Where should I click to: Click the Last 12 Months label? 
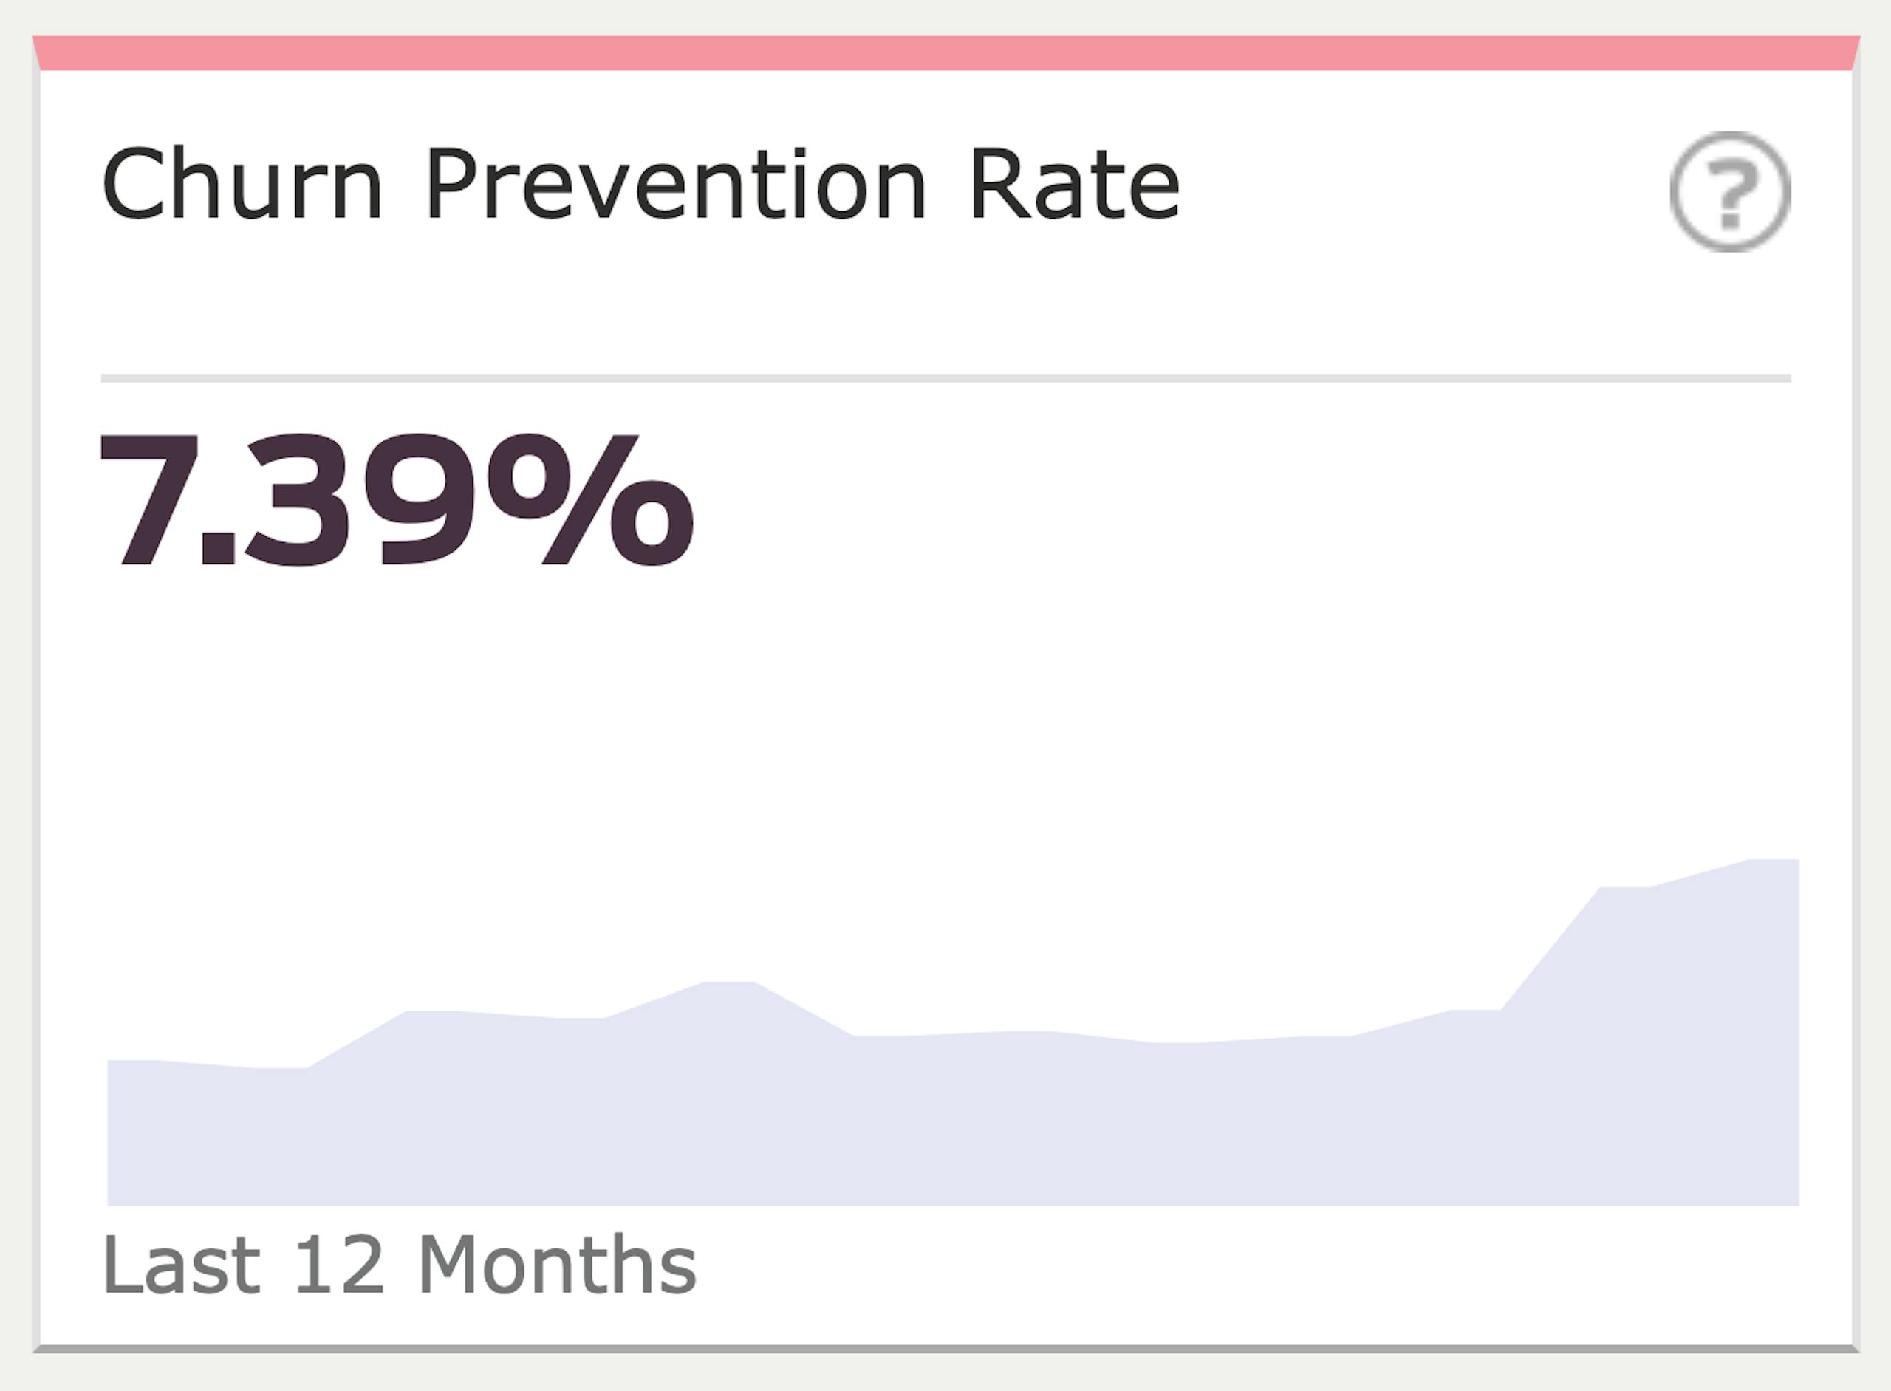pyautogui.click(x=399, y=1265)
